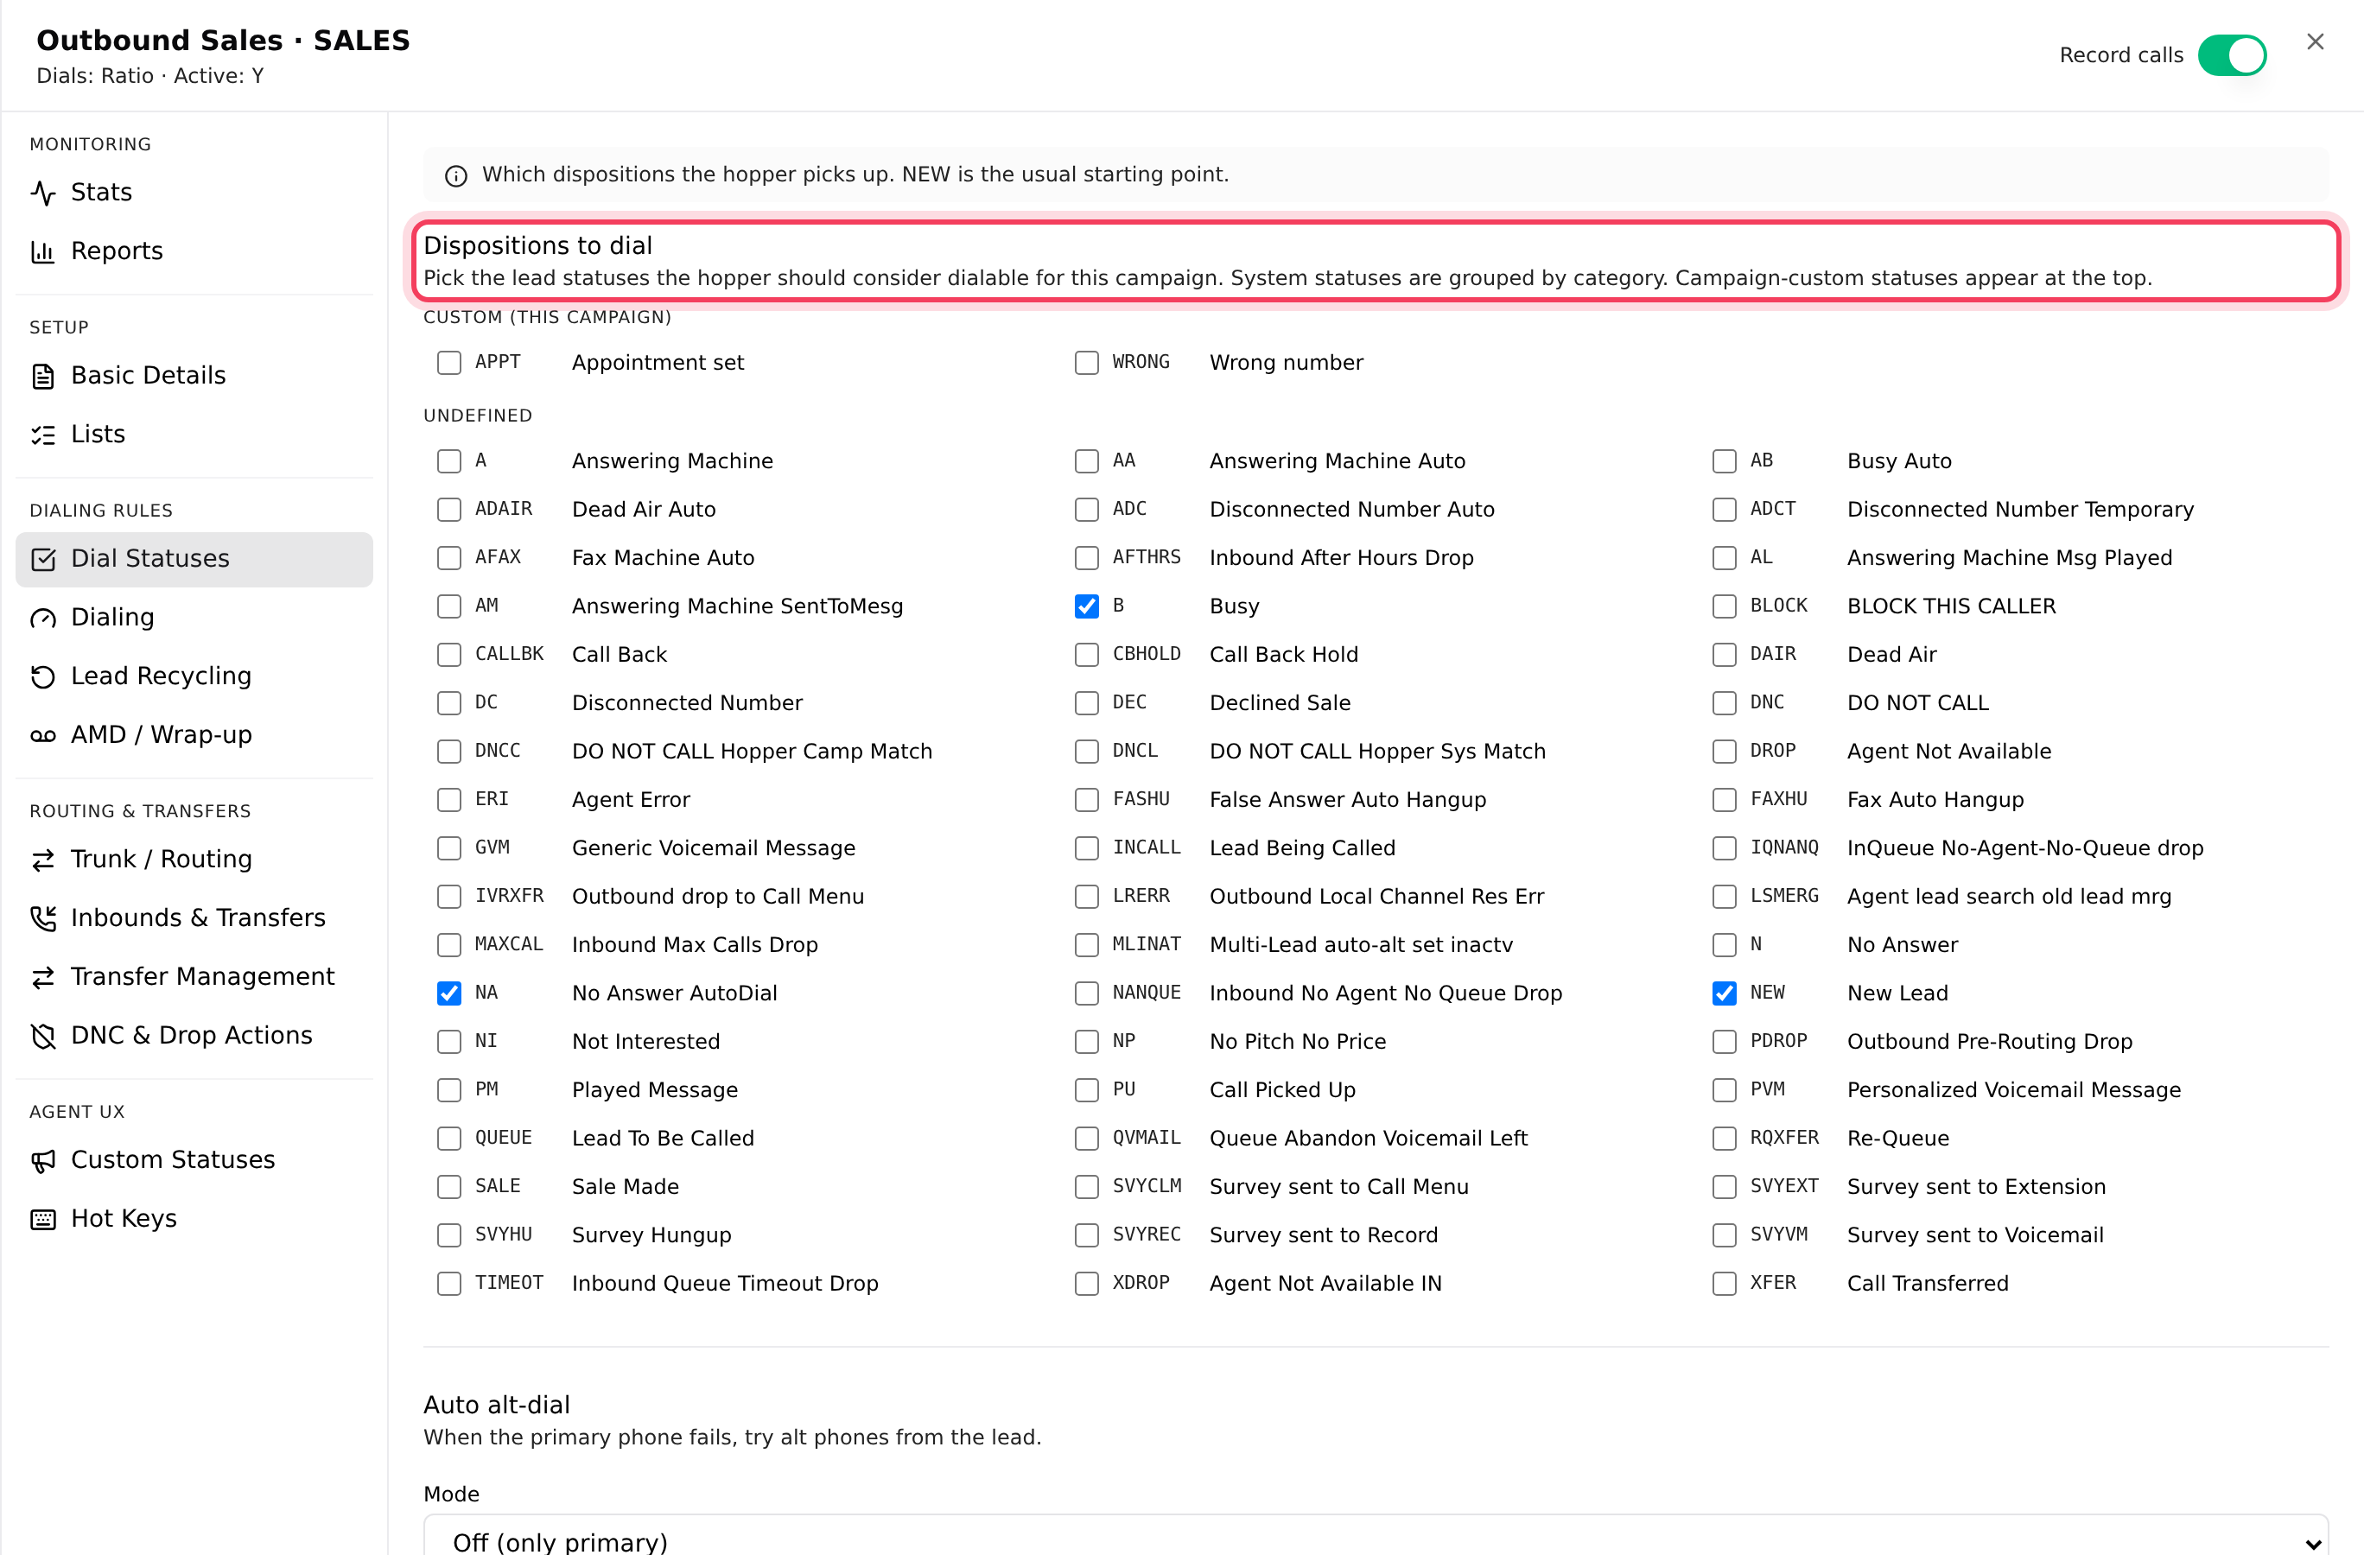The width and height of the screenshot is (2364, 1555).
Task: Click the Lists checklist icon
Action: coord(42,434)
